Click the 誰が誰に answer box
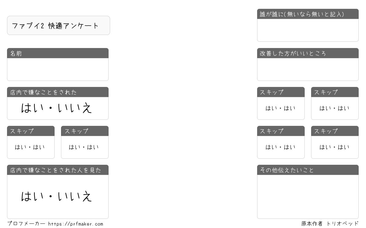 [x=308, y=30]
